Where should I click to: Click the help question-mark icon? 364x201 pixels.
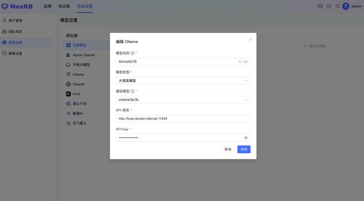(337, 6)
